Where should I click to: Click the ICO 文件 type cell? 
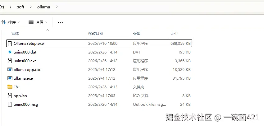pos(141,96)
